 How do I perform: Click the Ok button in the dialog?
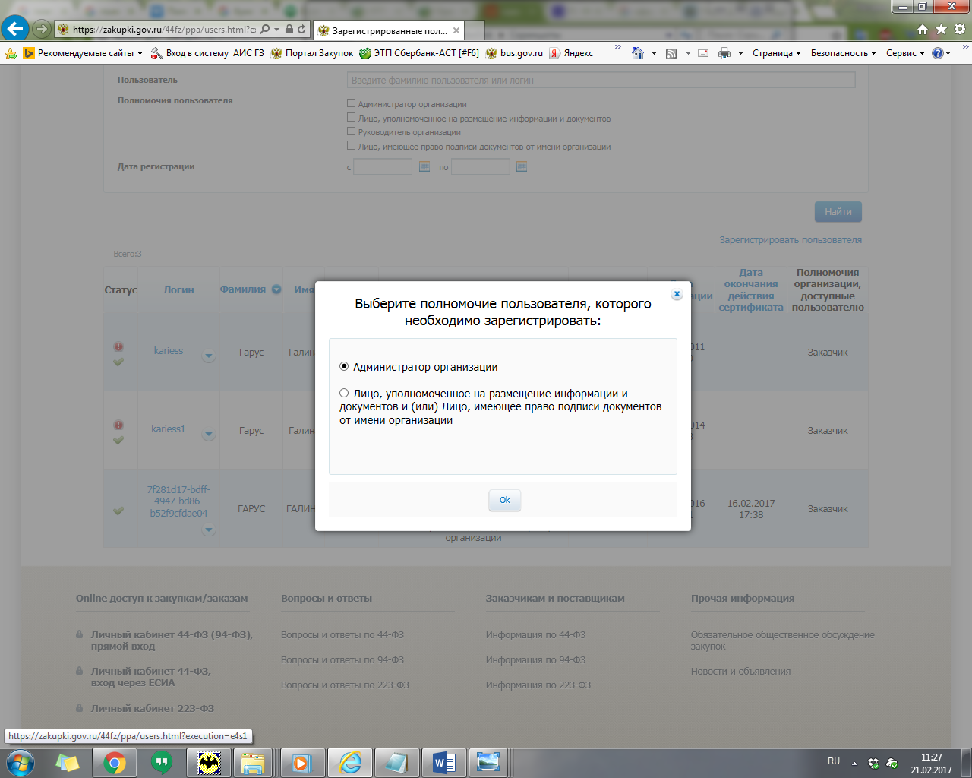[x=504, y=500]
